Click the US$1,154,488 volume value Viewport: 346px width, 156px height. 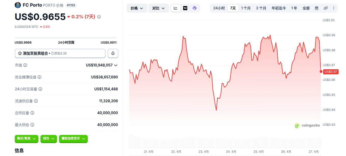tap(106, 89)
